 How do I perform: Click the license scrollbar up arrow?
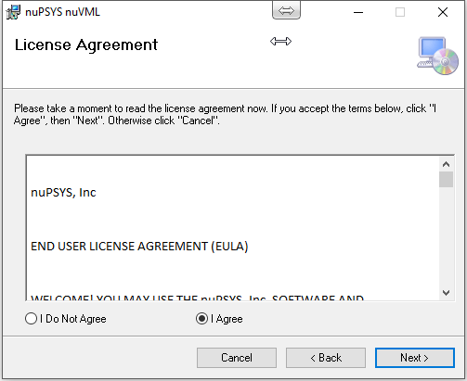pos(446,164)
